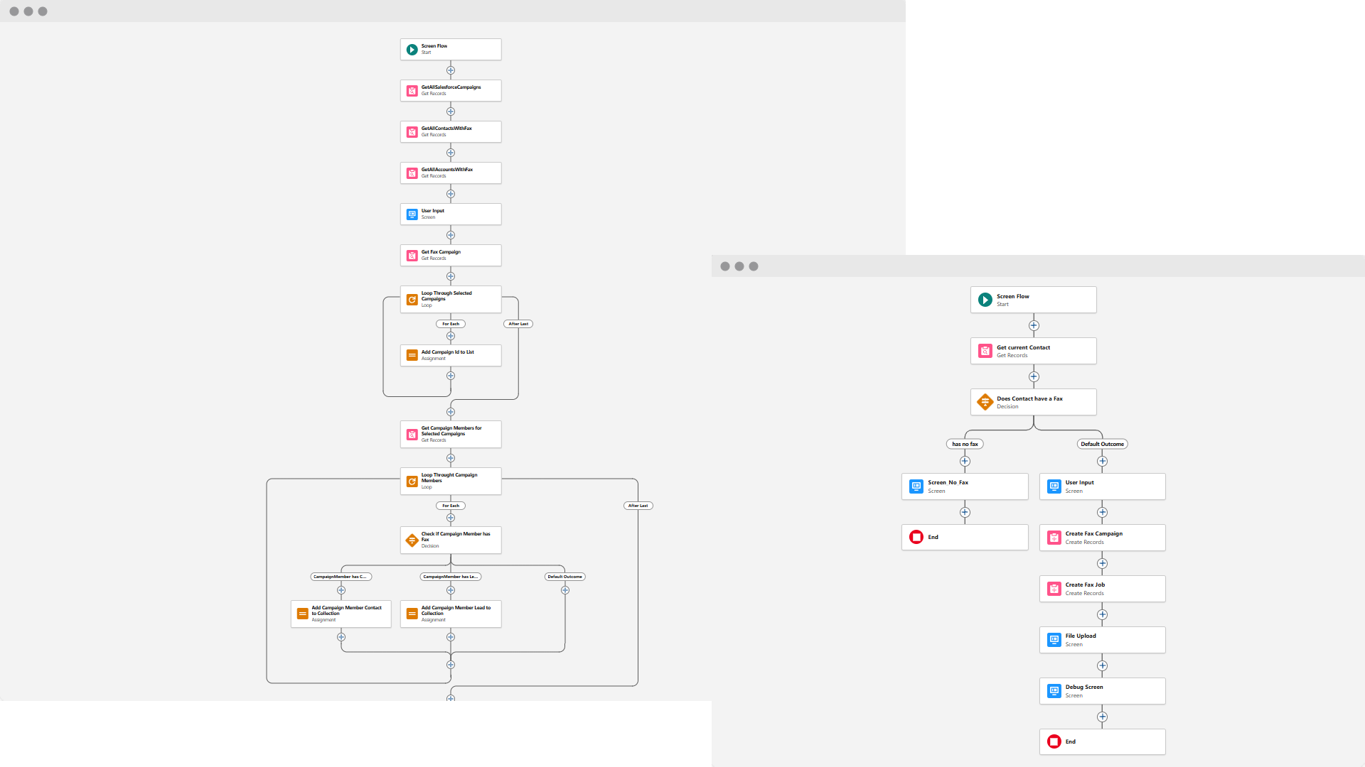Image resolution: width=1365 pixels, height=767 pixels.
Task: Select the Default Outcome label in right flow
Action: (1102, 444)
